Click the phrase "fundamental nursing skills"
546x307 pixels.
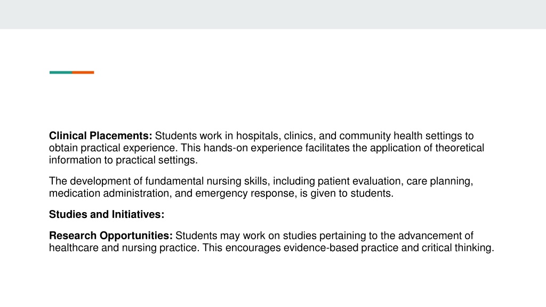(206, 181)
